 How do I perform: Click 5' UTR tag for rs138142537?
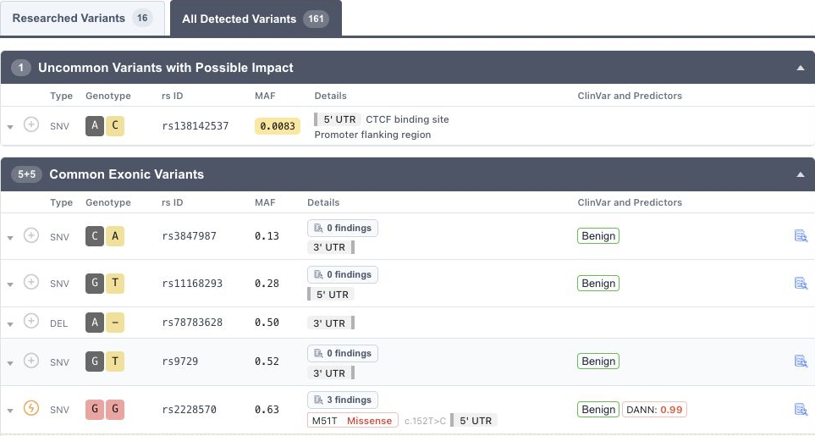[338, 119]
